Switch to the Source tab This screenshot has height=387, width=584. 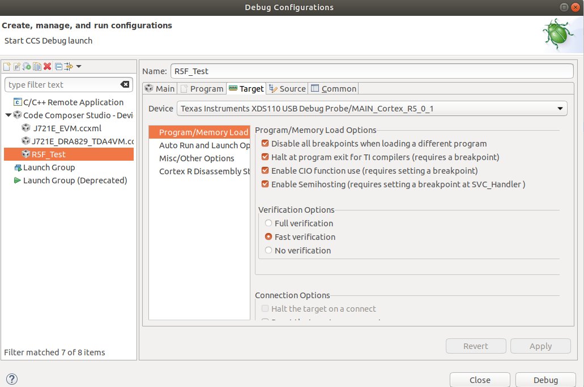click(287, 89)
